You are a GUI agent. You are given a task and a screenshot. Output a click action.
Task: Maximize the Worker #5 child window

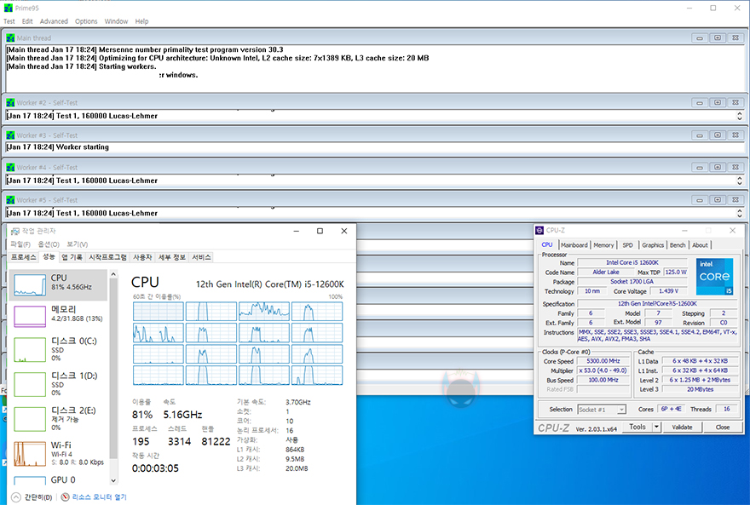click(x=718, y=200)
